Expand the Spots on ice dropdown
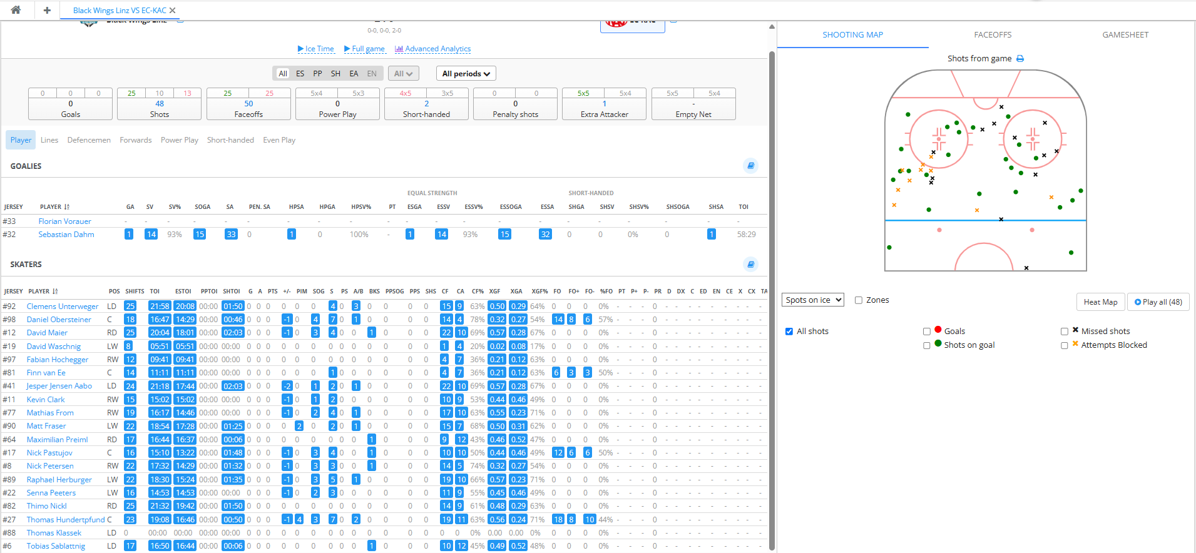Image resolution: width=1196 pixels, height=553 pixels. coord(812,300)
